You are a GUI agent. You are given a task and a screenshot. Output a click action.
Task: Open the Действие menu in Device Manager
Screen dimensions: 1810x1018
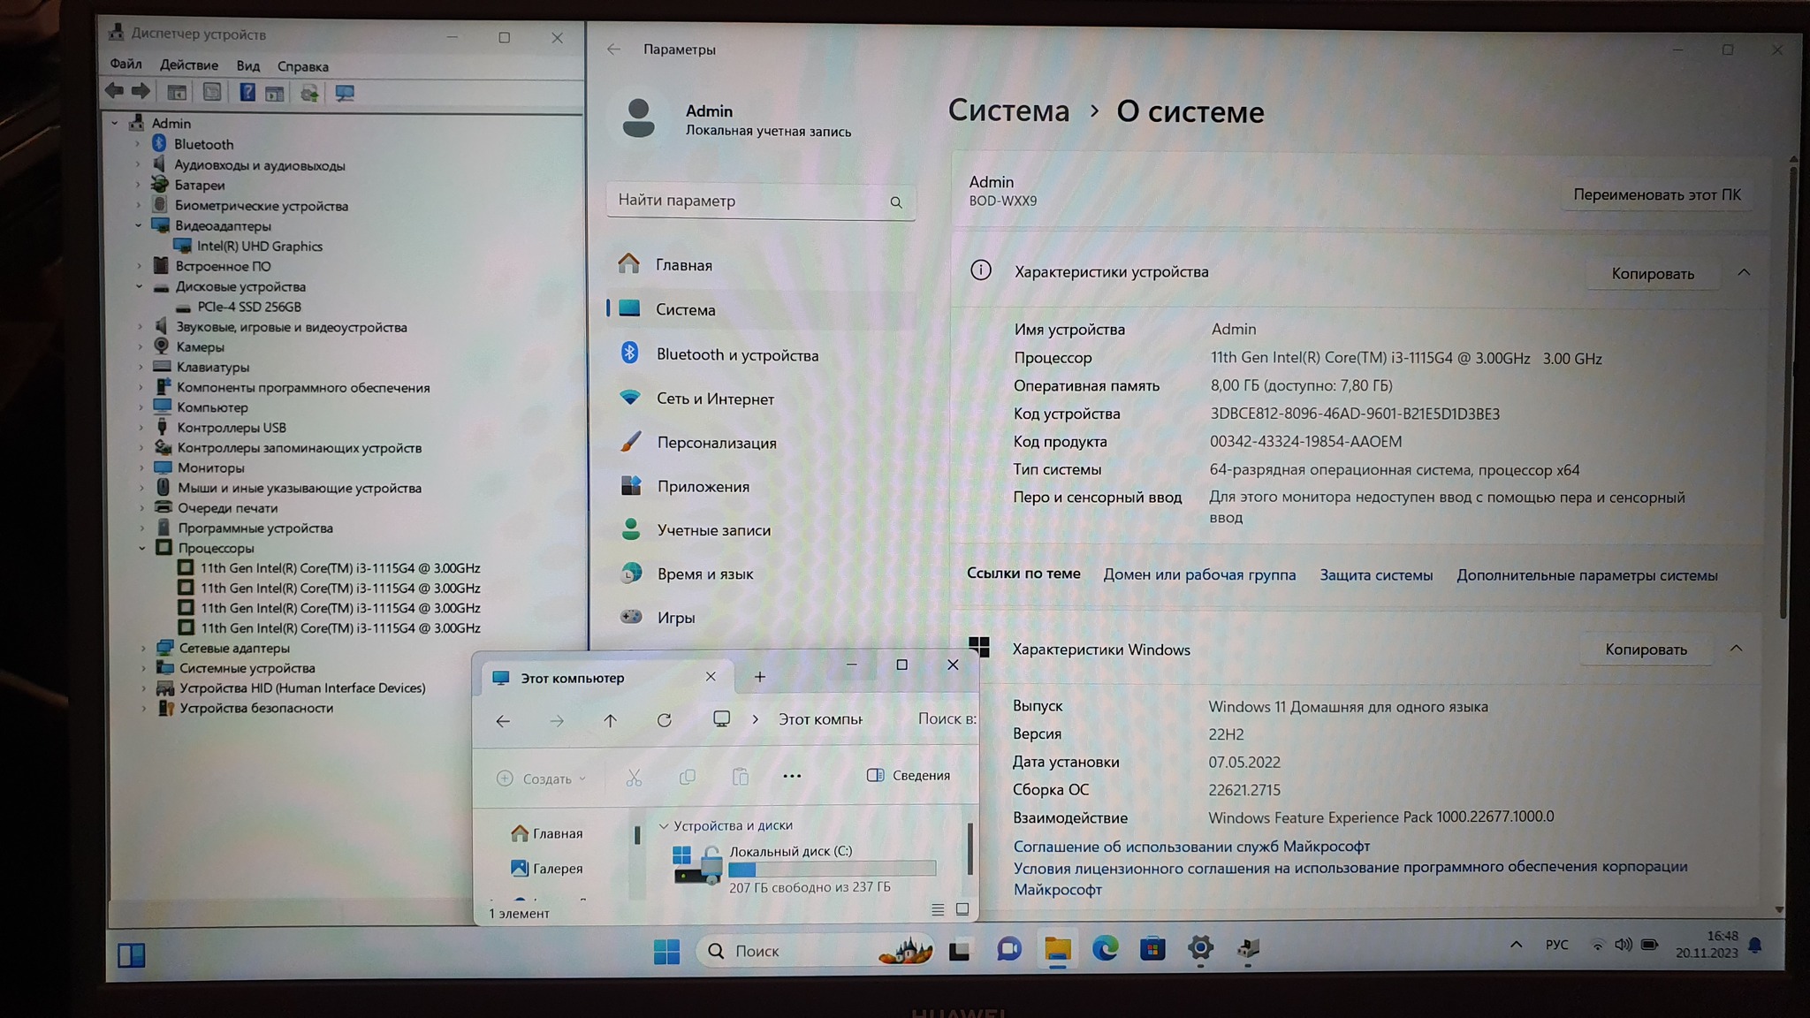[x=188, y=65]
